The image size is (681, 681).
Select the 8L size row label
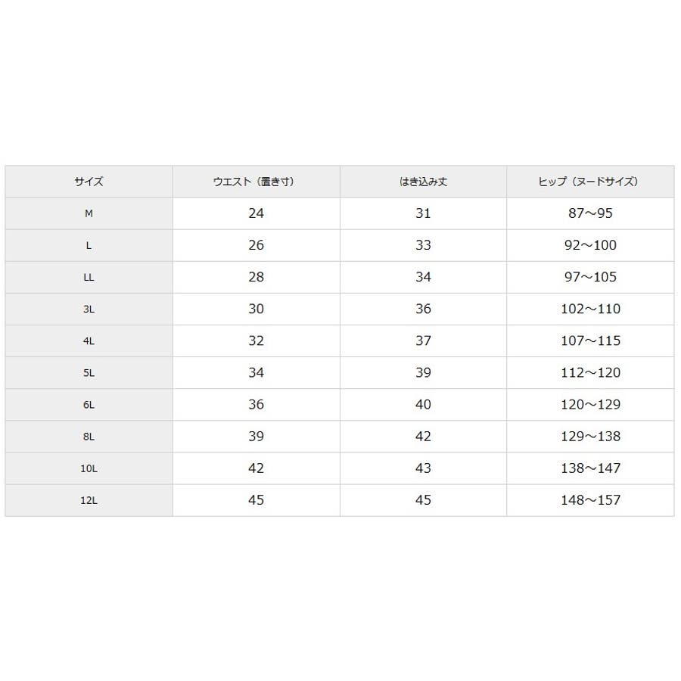point(89,437)
